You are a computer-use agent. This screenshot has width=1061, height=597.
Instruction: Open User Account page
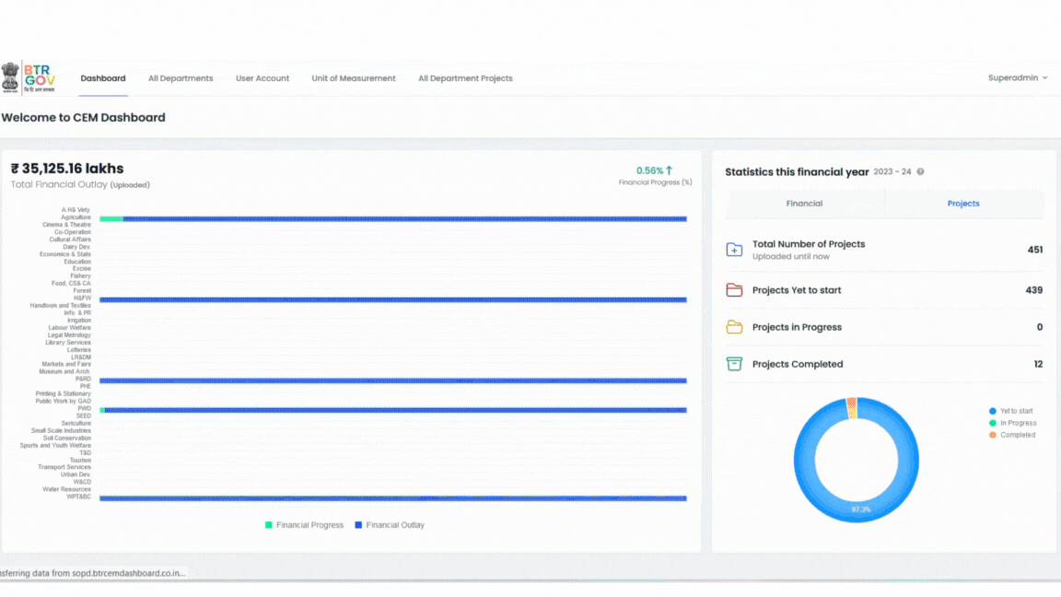click(x=262, y=78)
